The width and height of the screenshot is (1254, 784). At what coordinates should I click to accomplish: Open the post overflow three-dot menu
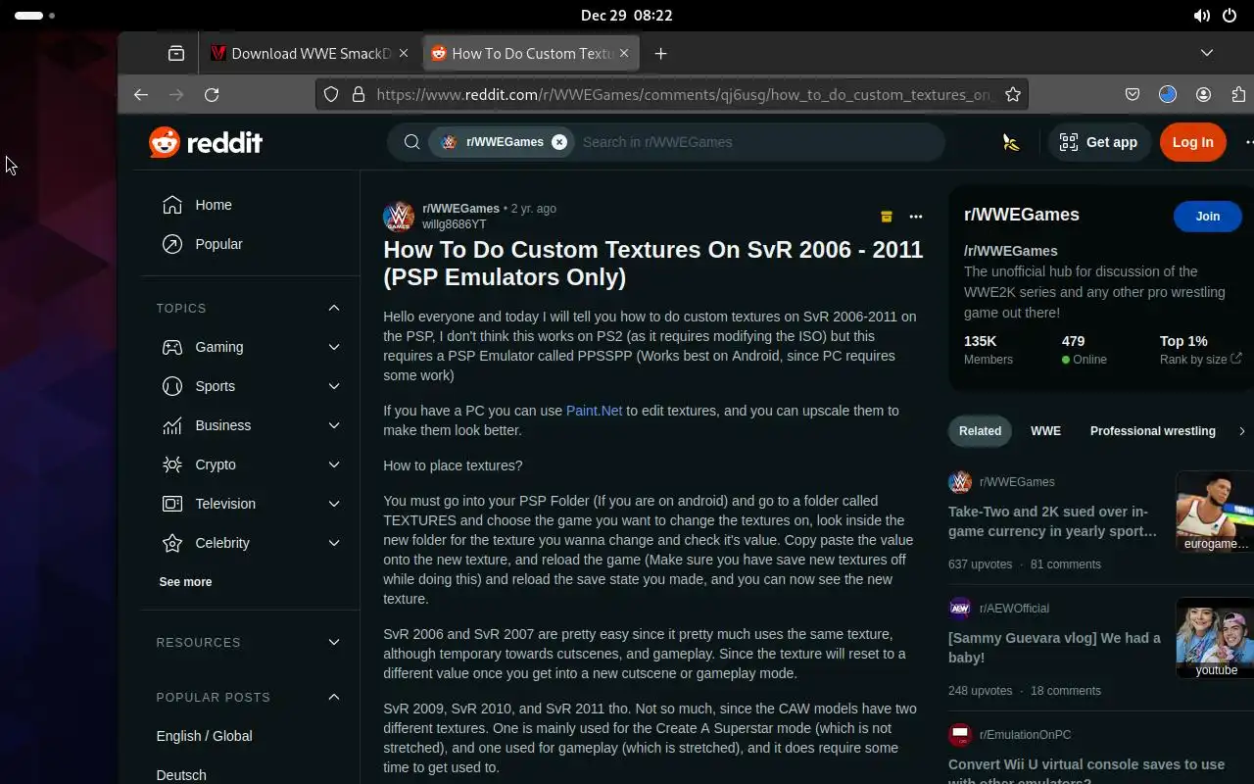click(x=916, y=217)
